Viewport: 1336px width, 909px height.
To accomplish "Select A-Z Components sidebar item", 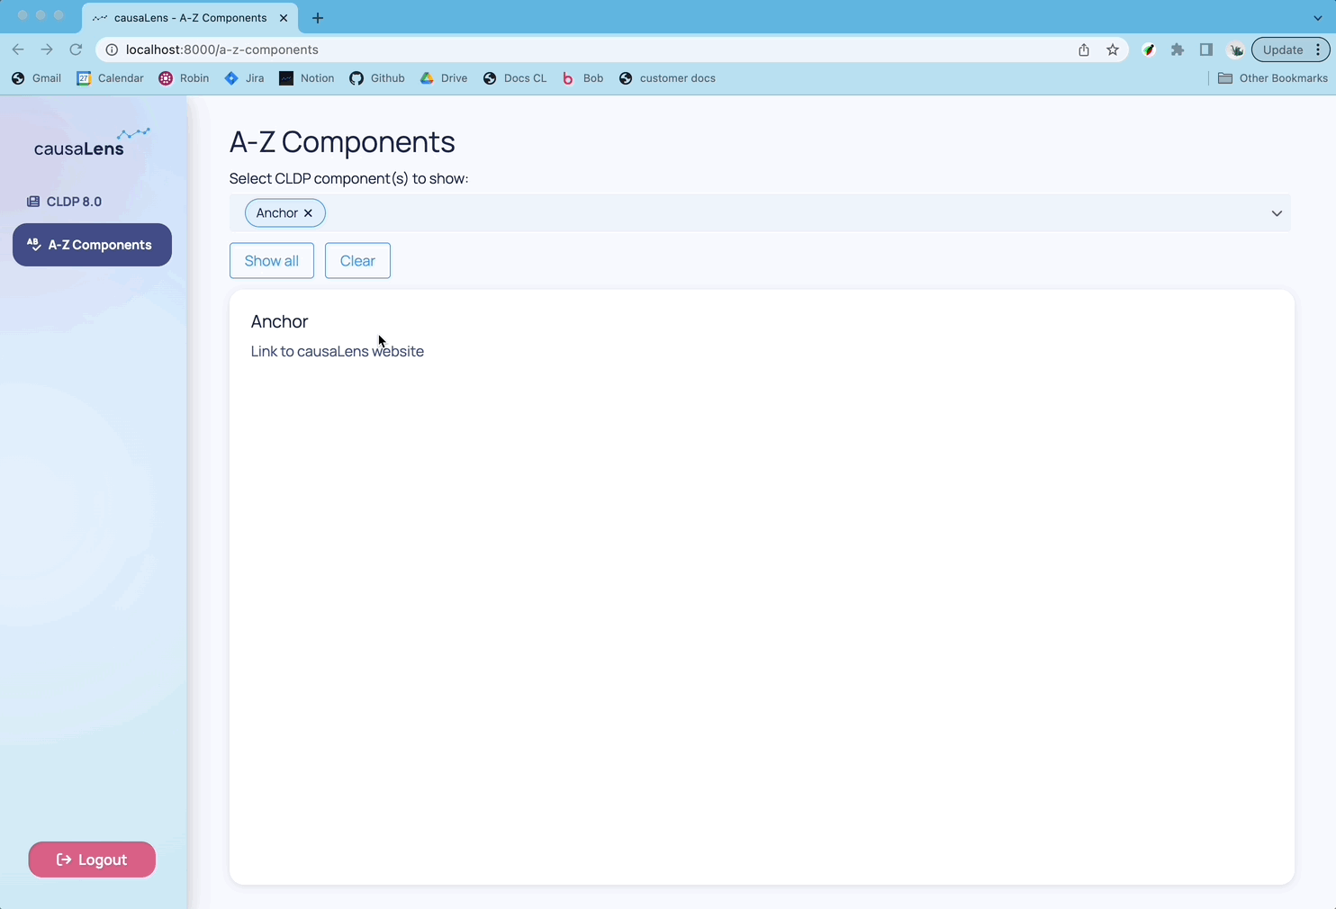I will coord(92,245).
